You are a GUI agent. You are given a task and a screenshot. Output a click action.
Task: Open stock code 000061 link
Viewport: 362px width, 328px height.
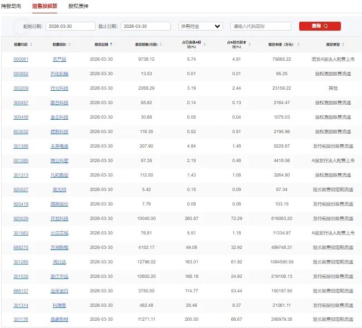21,59
